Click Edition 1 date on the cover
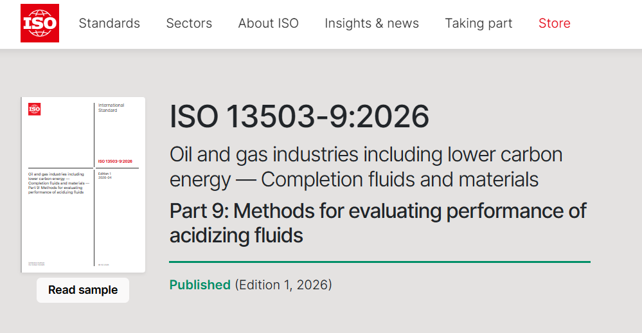The image size is (642, 333). 106,176
